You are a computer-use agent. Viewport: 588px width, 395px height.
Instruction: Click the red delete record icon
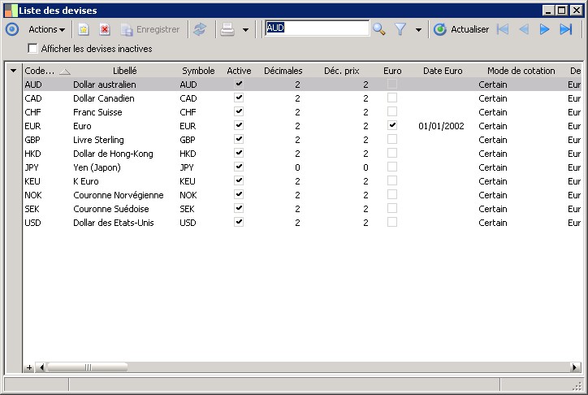(105, 29)
